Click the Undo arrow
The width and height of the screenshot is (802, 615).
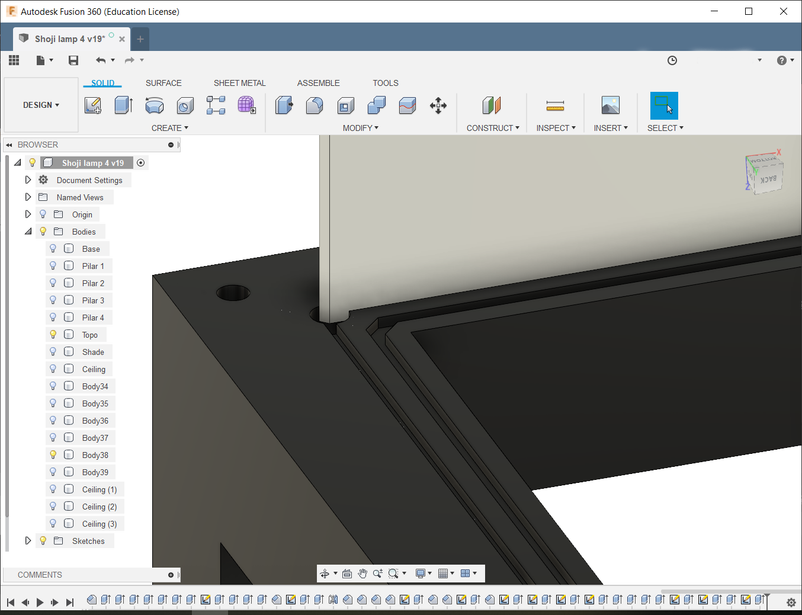(x=101, y=60)
